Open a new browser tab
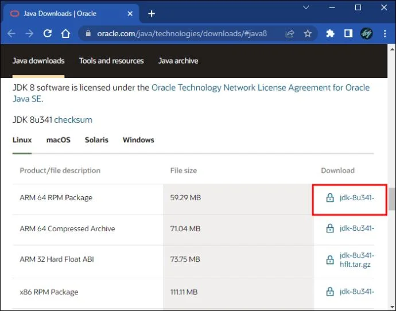The width and height of the screenshot is (396, 311). [152, 14]
